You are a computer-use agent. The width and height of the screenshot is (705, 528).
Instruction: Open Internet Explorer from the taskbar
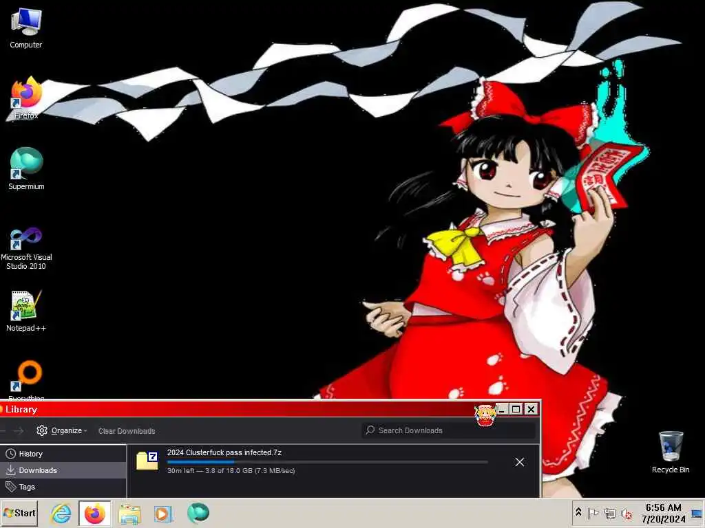(x=61, y=513)
